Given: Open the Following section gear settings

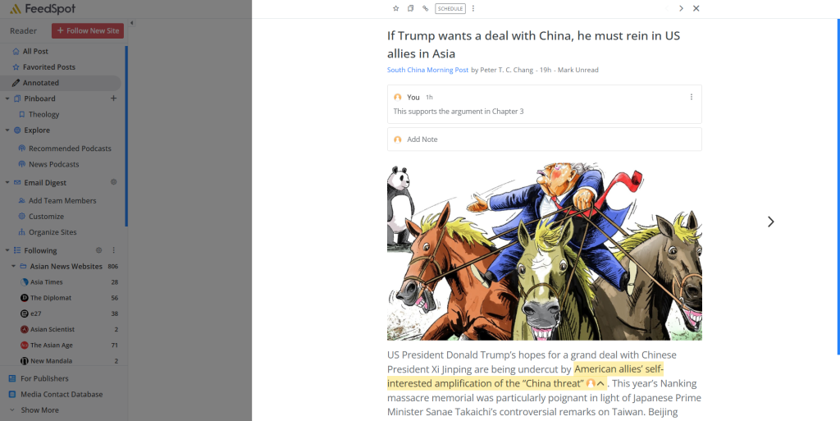Looking at the screenshot, I should 98,250.
